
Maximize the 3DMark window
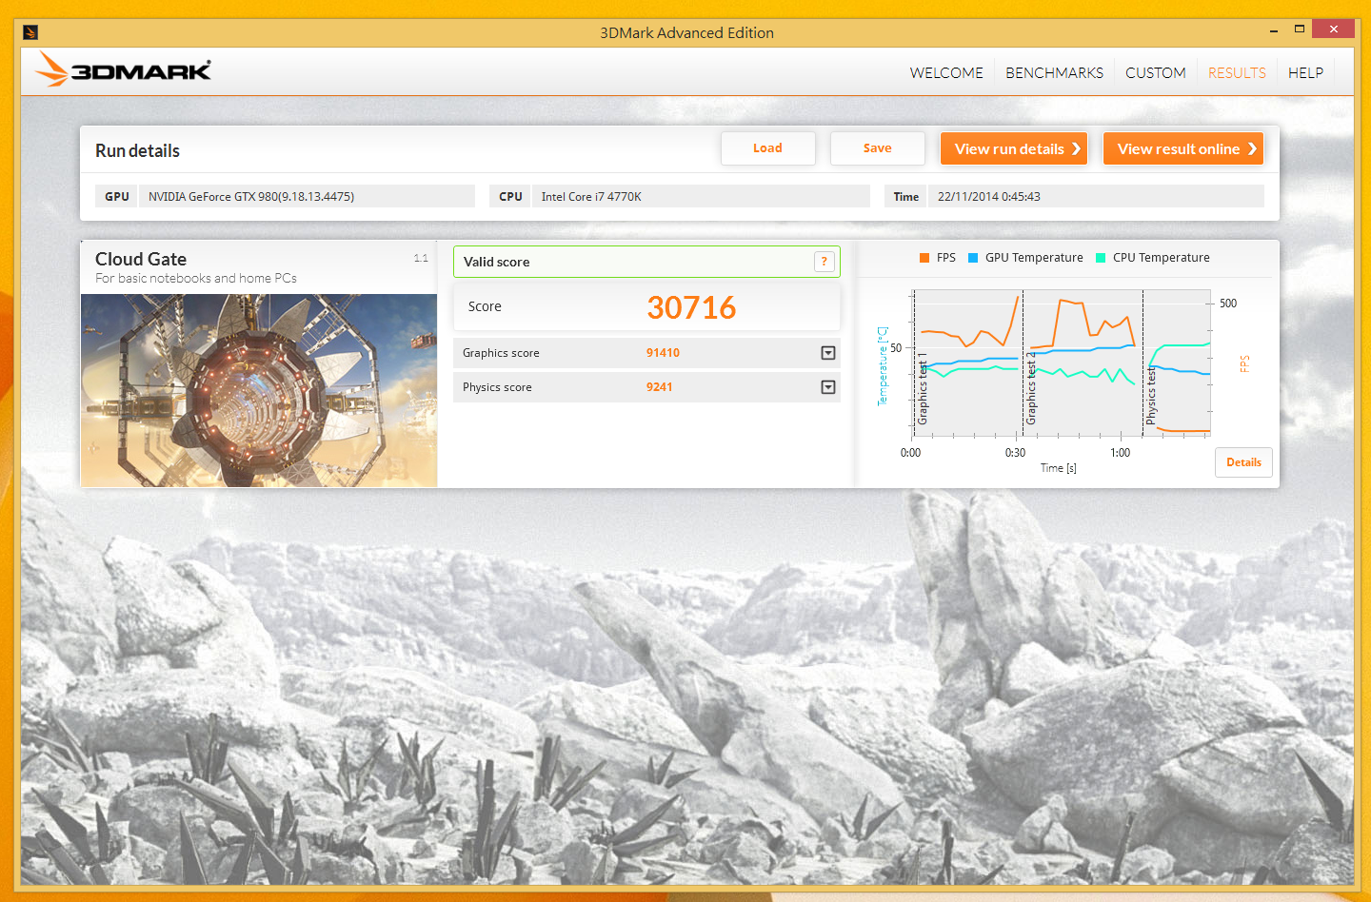1299,30
